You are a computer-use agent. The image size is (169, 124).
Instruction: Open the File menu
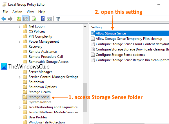[x=5, y=12]
